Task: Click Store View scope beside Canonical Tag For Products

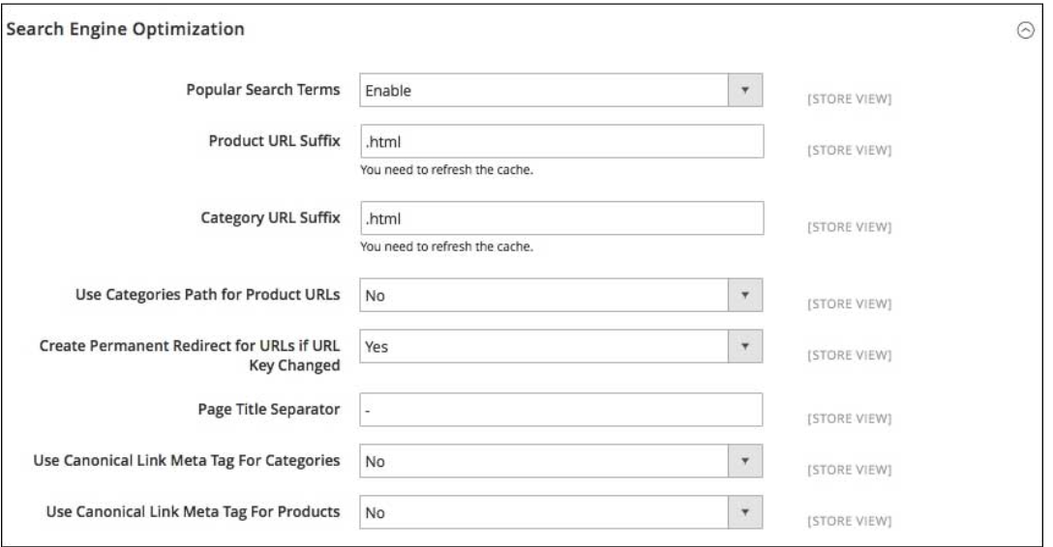Action: [847, 522]
